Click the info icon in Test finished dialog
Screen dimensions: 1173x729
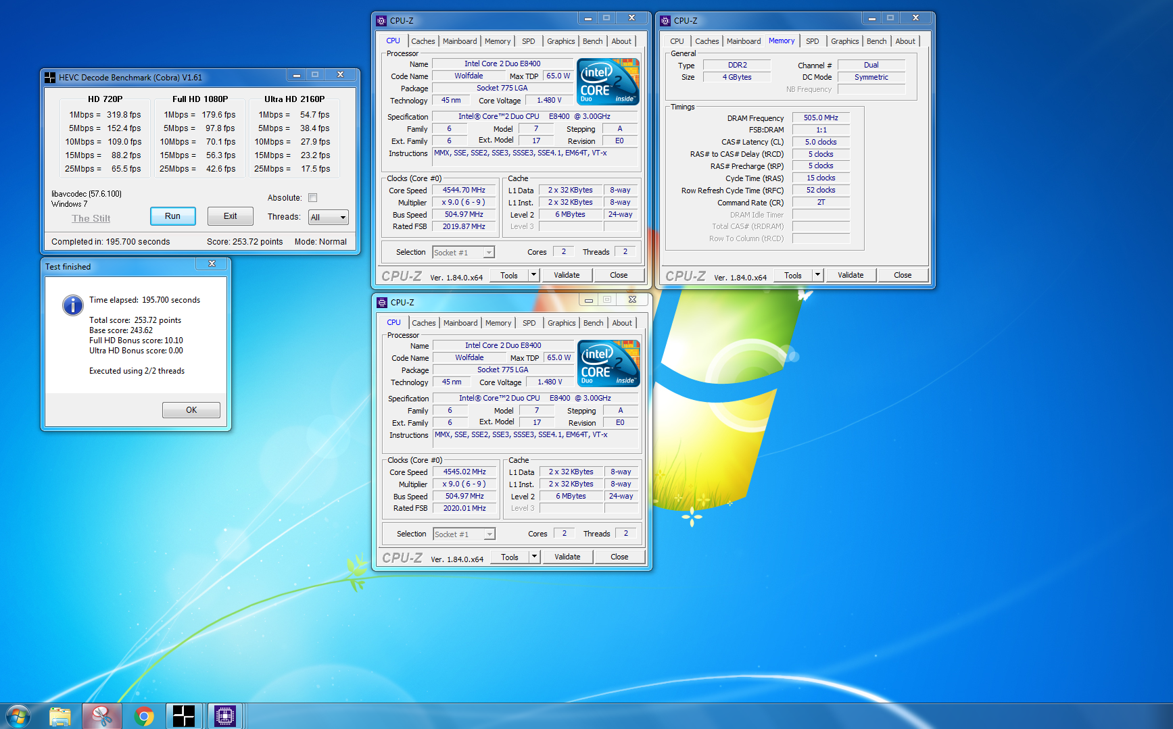point(73,305)
